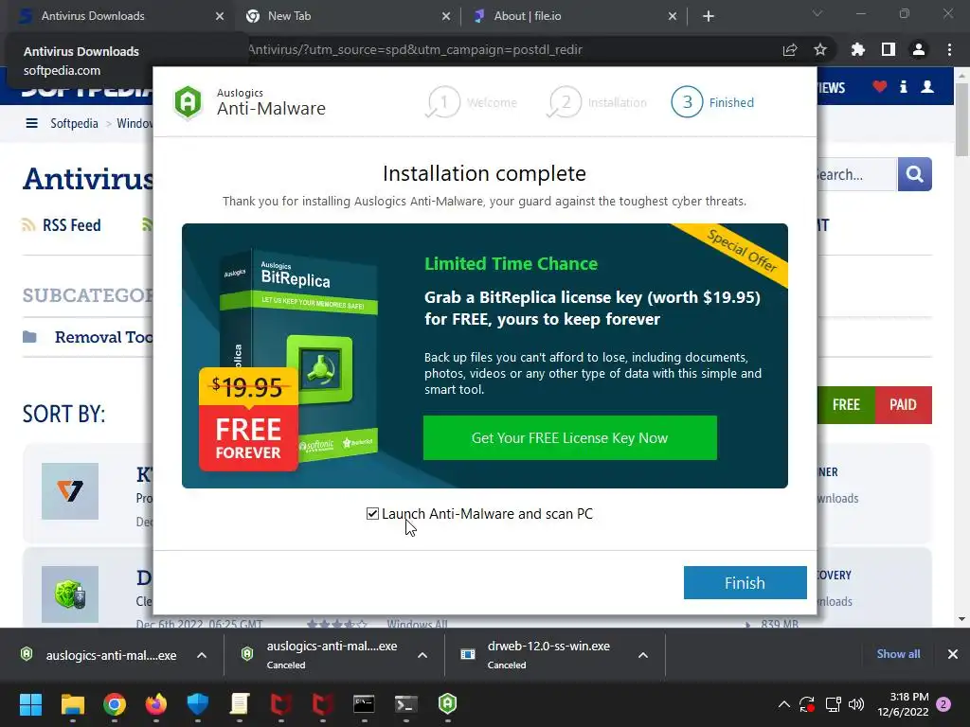This screenshot has width=970, height=727.
Task: Click the Softpedia user account icon
Action: tap(927, 86)
